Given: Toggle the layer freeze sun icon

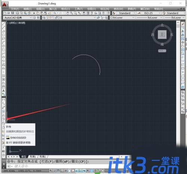Looking at the screenshot, I should tap(50, 18).
